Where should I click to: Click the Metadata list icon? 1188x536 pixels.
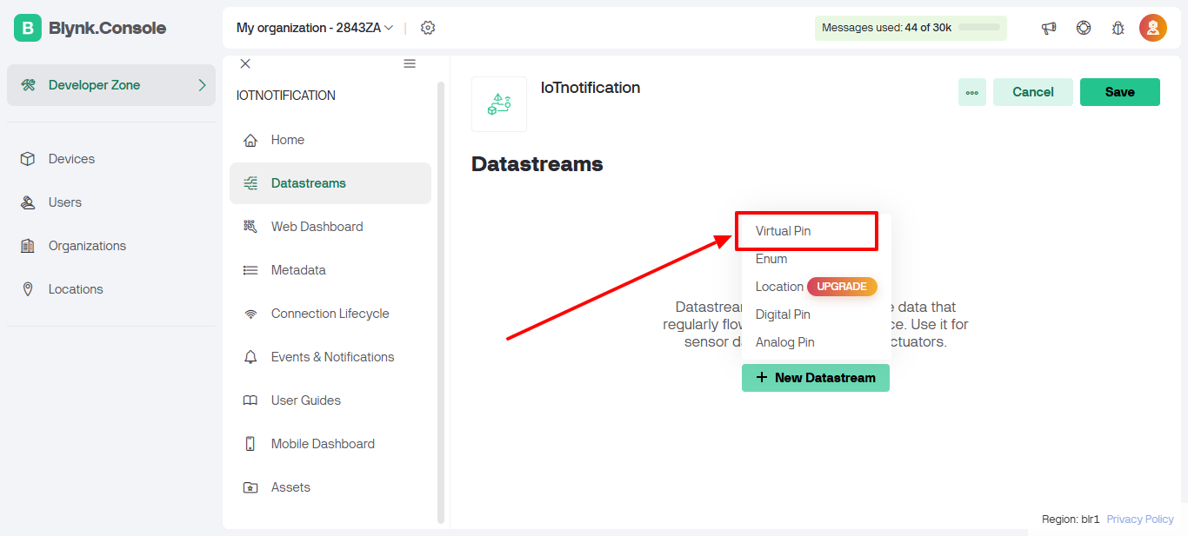tap(250, 270)
